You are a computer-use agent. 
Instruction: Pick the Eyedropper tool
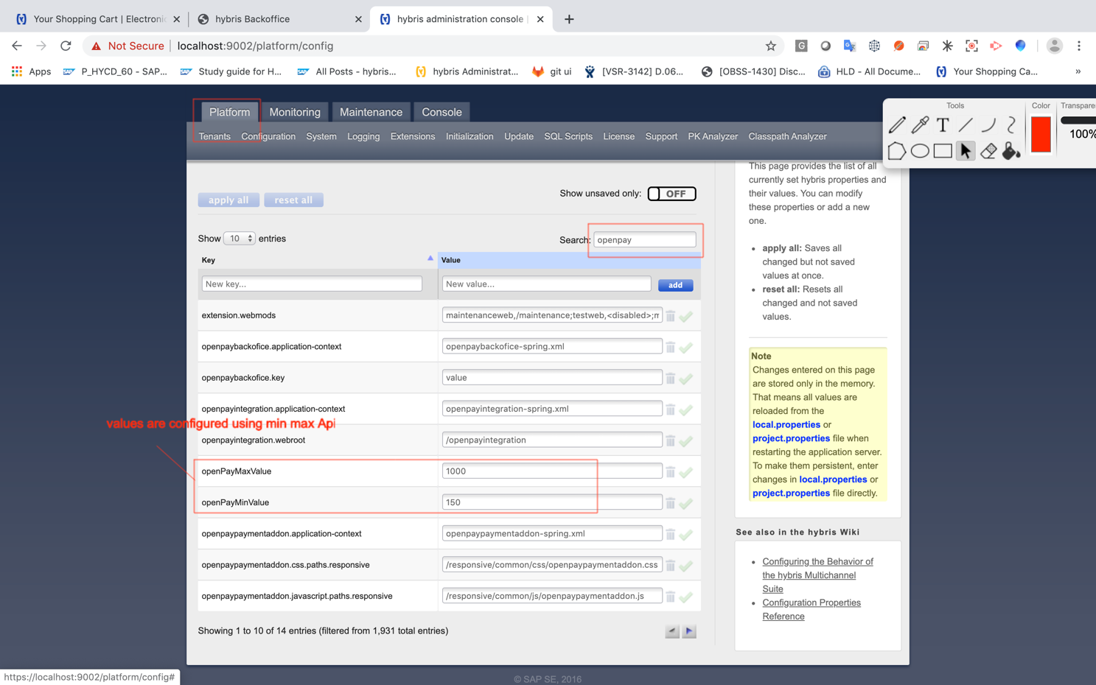coord(920,125)
